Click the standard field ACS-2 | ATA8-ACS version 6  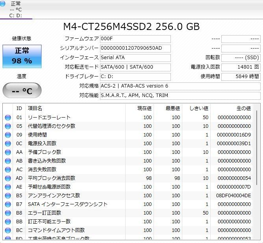click(180, 86)
